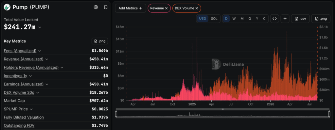Remove the Revenue metric chip

point(167,8)
